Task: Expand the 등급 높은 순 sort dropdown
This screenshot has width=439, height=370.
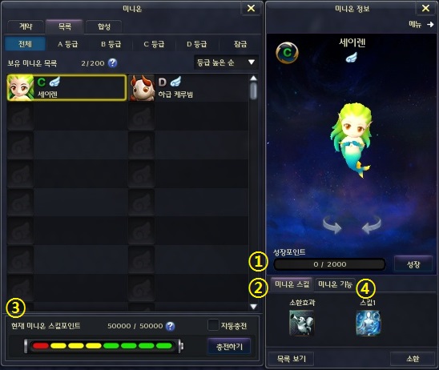Action: [x=226, y=62]
